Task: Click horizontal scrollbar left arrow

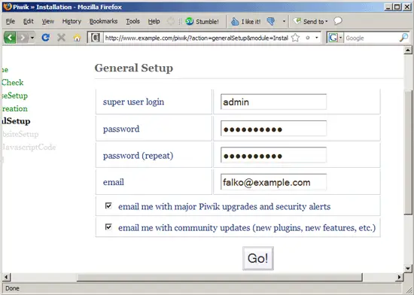Action: point(6,277)
